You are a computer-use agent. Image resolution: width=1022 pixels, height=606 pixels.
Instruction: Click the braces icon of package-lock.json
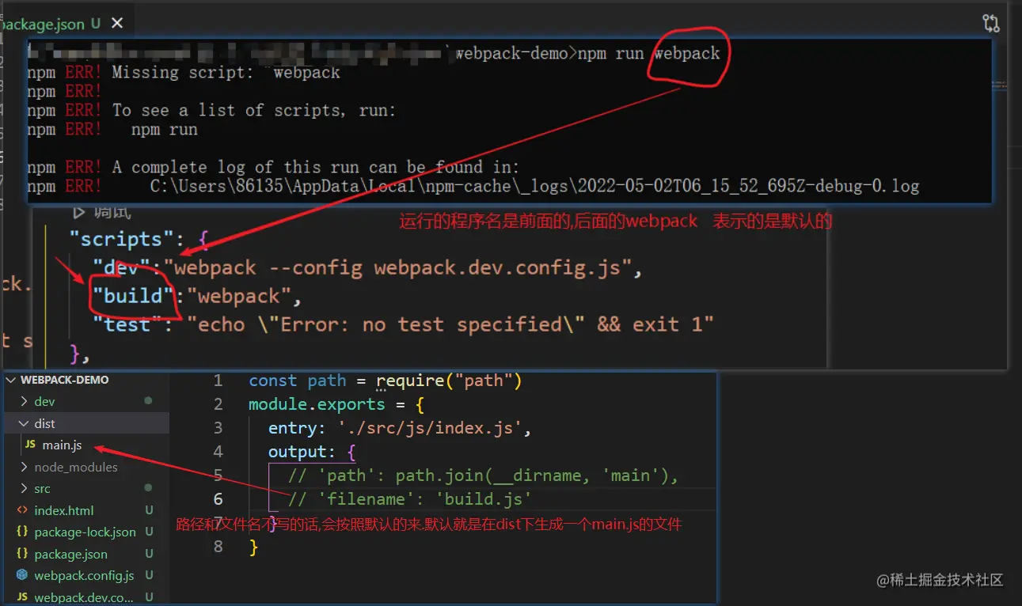pos(22,532)
